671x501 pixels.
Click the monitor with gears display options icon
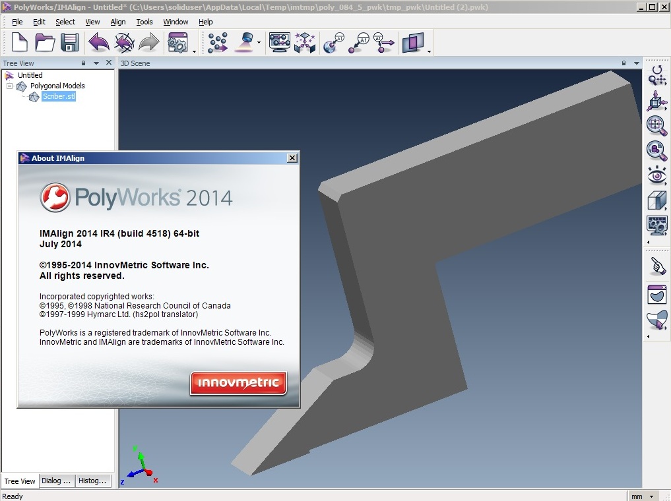click(657, 225)
